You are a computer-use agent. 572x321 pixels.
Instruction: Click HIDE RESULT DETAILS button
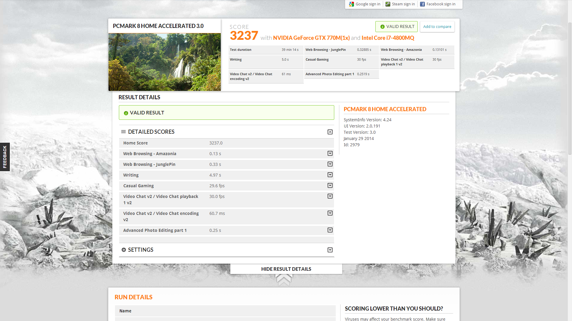(286, 269)
